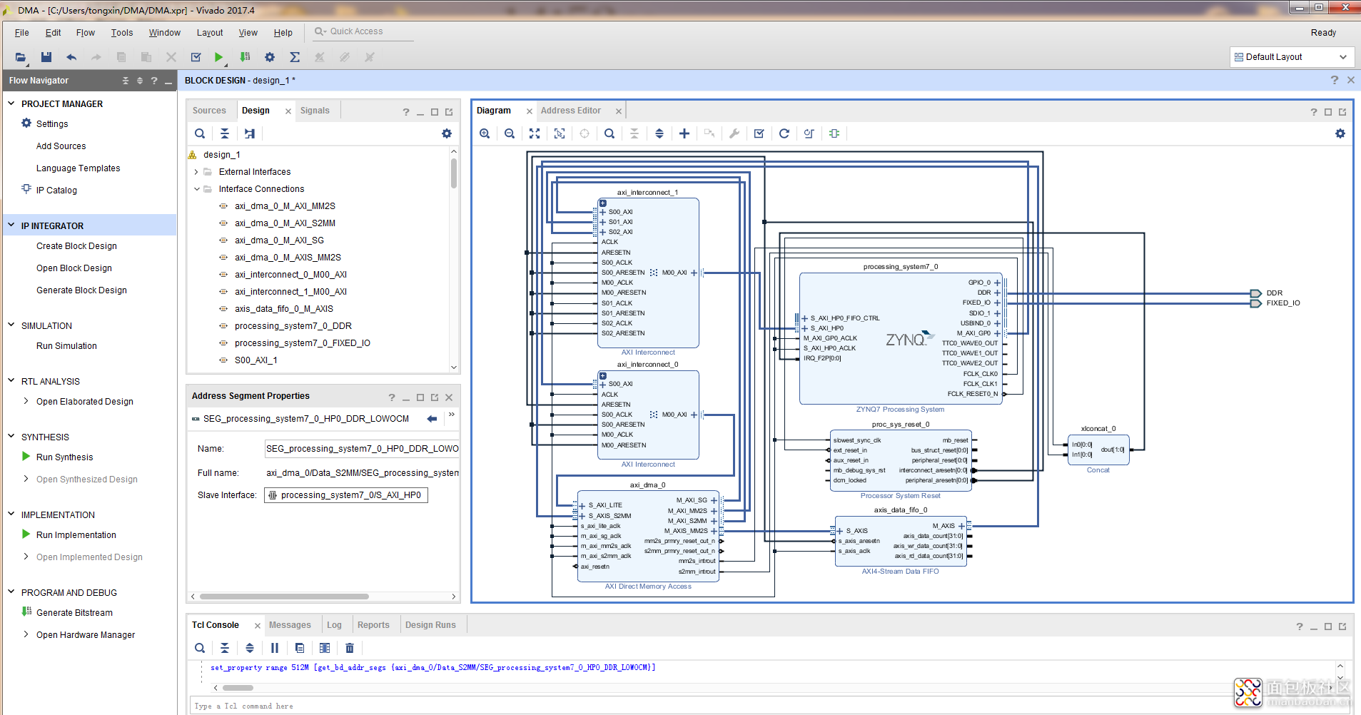The image size is (1361, 715).
Task: Collapse the SIMULATION section
Action: click(11, 325)
